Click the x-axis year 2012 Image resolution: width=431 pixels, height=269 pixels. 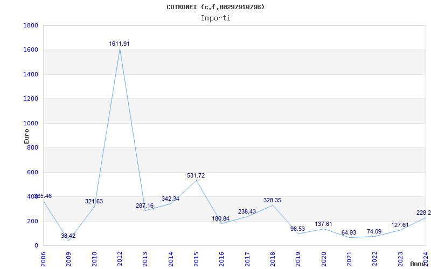tap(120, 259)
